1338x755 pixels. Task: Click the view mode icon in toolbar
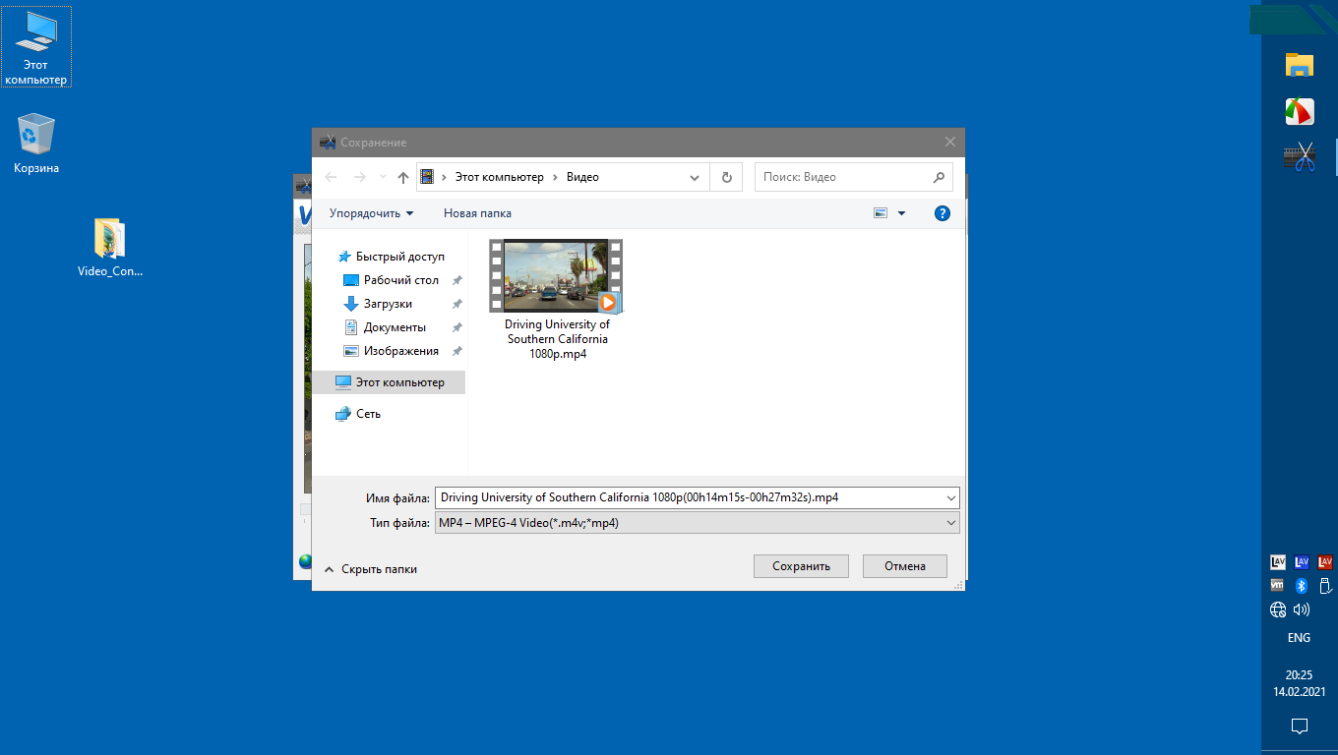point(881,213)
